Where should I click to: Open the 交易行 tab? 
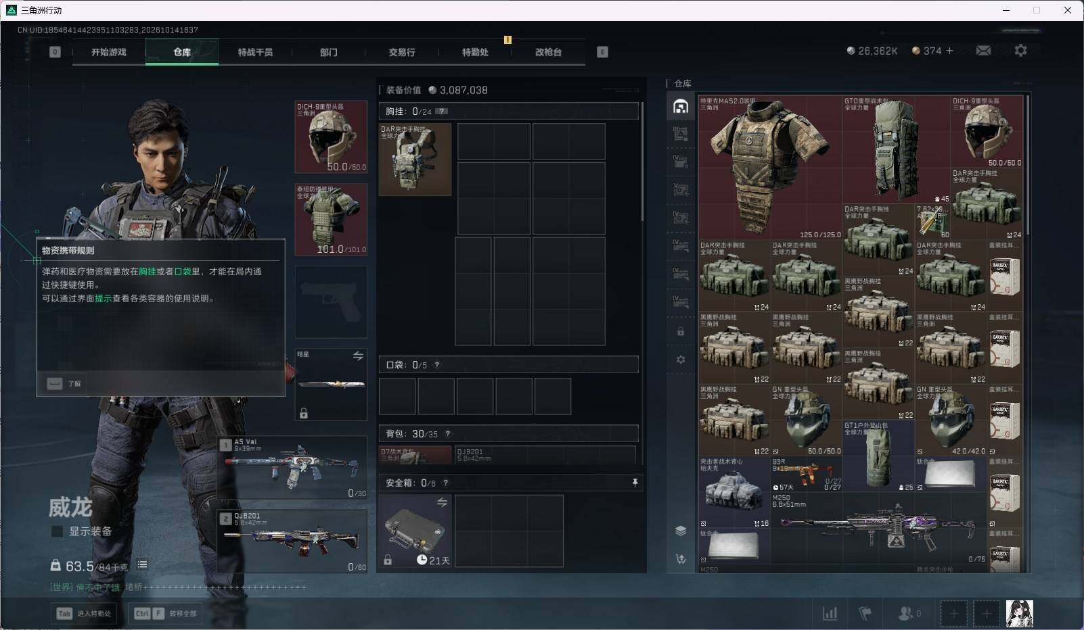click(x=402, y=52)
